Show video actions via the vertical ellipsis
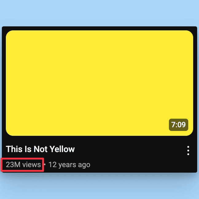 tap(188, 151)
